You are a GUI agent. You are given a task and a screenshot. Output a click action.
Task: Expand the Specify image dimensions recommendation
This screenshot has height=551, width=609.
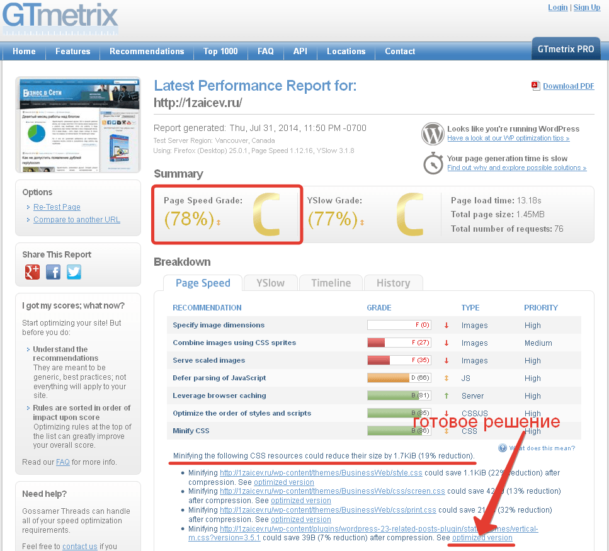[x=219, y=325]
